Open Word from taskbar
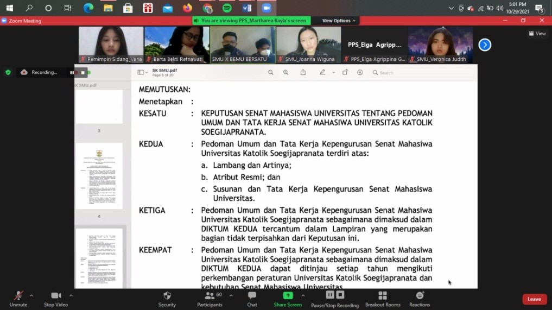The width and height of the screenshot is (552, 310). 247,8
